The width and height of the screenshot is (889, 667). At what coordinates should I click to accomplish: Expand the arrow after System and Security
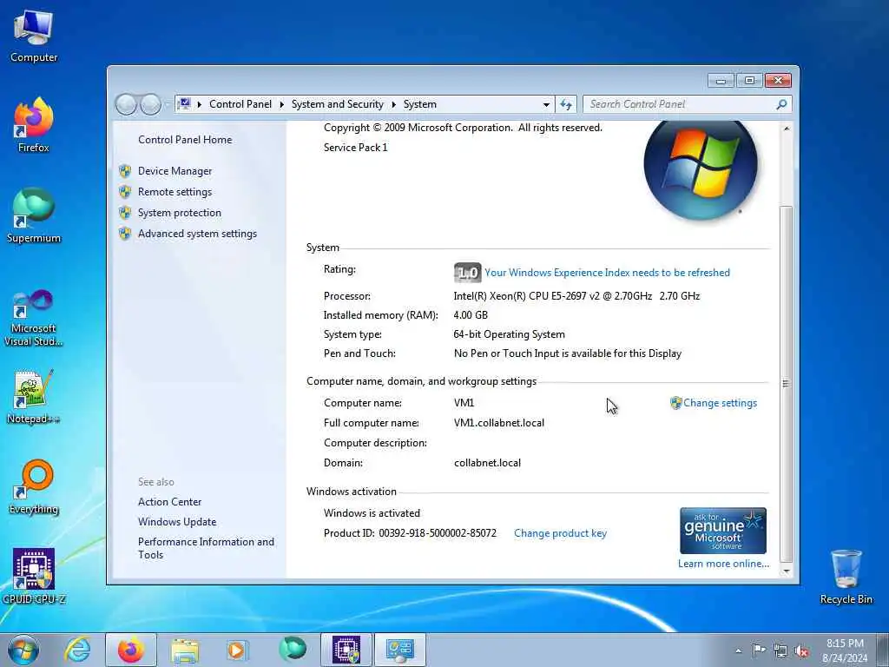(x=393, y=104)
